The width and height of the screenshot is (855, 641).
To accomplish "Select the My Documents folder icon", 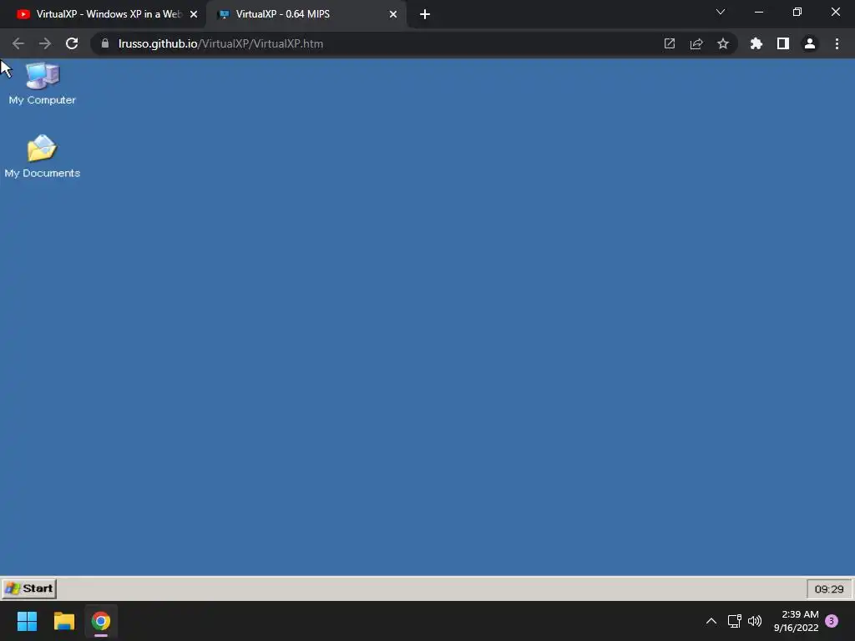I will coord(42,156).
